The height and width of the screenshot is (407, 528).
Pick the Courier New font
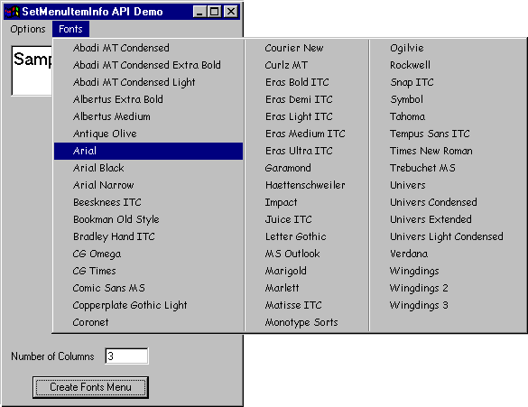click(307, 48)
